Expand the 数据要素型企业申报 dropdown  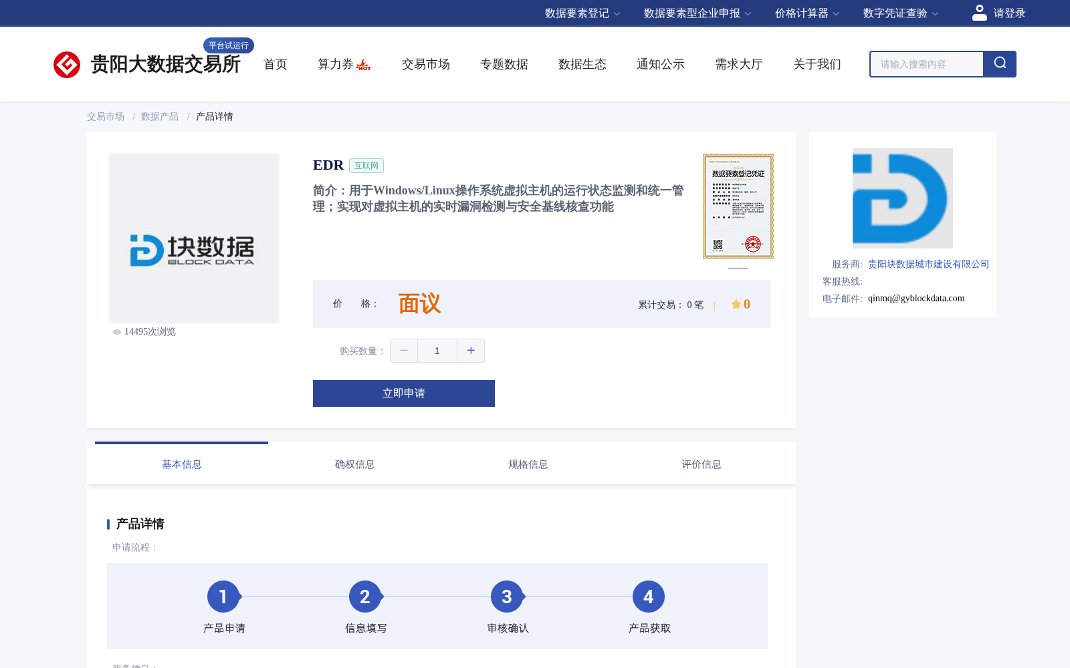[x=698, y=13]
